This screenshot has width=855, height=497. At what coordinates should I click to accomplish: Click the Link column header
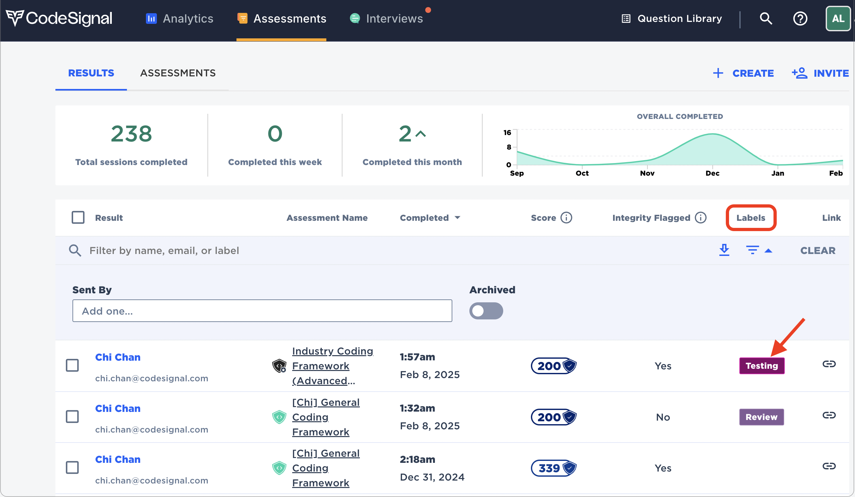[831, 218]
